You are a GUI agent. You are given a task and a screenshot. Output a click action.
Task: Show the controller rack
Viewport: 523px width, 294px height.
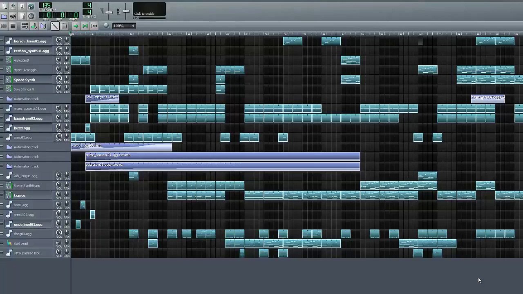[31, 16]
